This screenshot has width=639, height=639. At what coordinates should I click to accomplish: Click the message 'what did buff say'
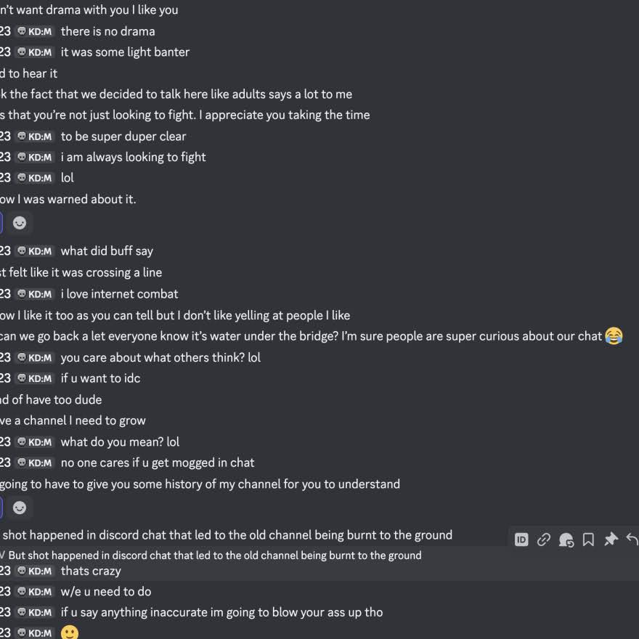pos(107,251)
